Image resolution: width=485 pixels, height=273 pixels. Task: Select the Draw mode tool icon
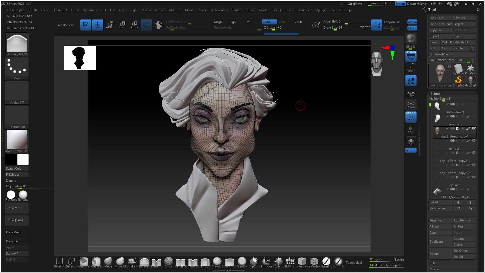pyautogui.click(x=98, y=25)
